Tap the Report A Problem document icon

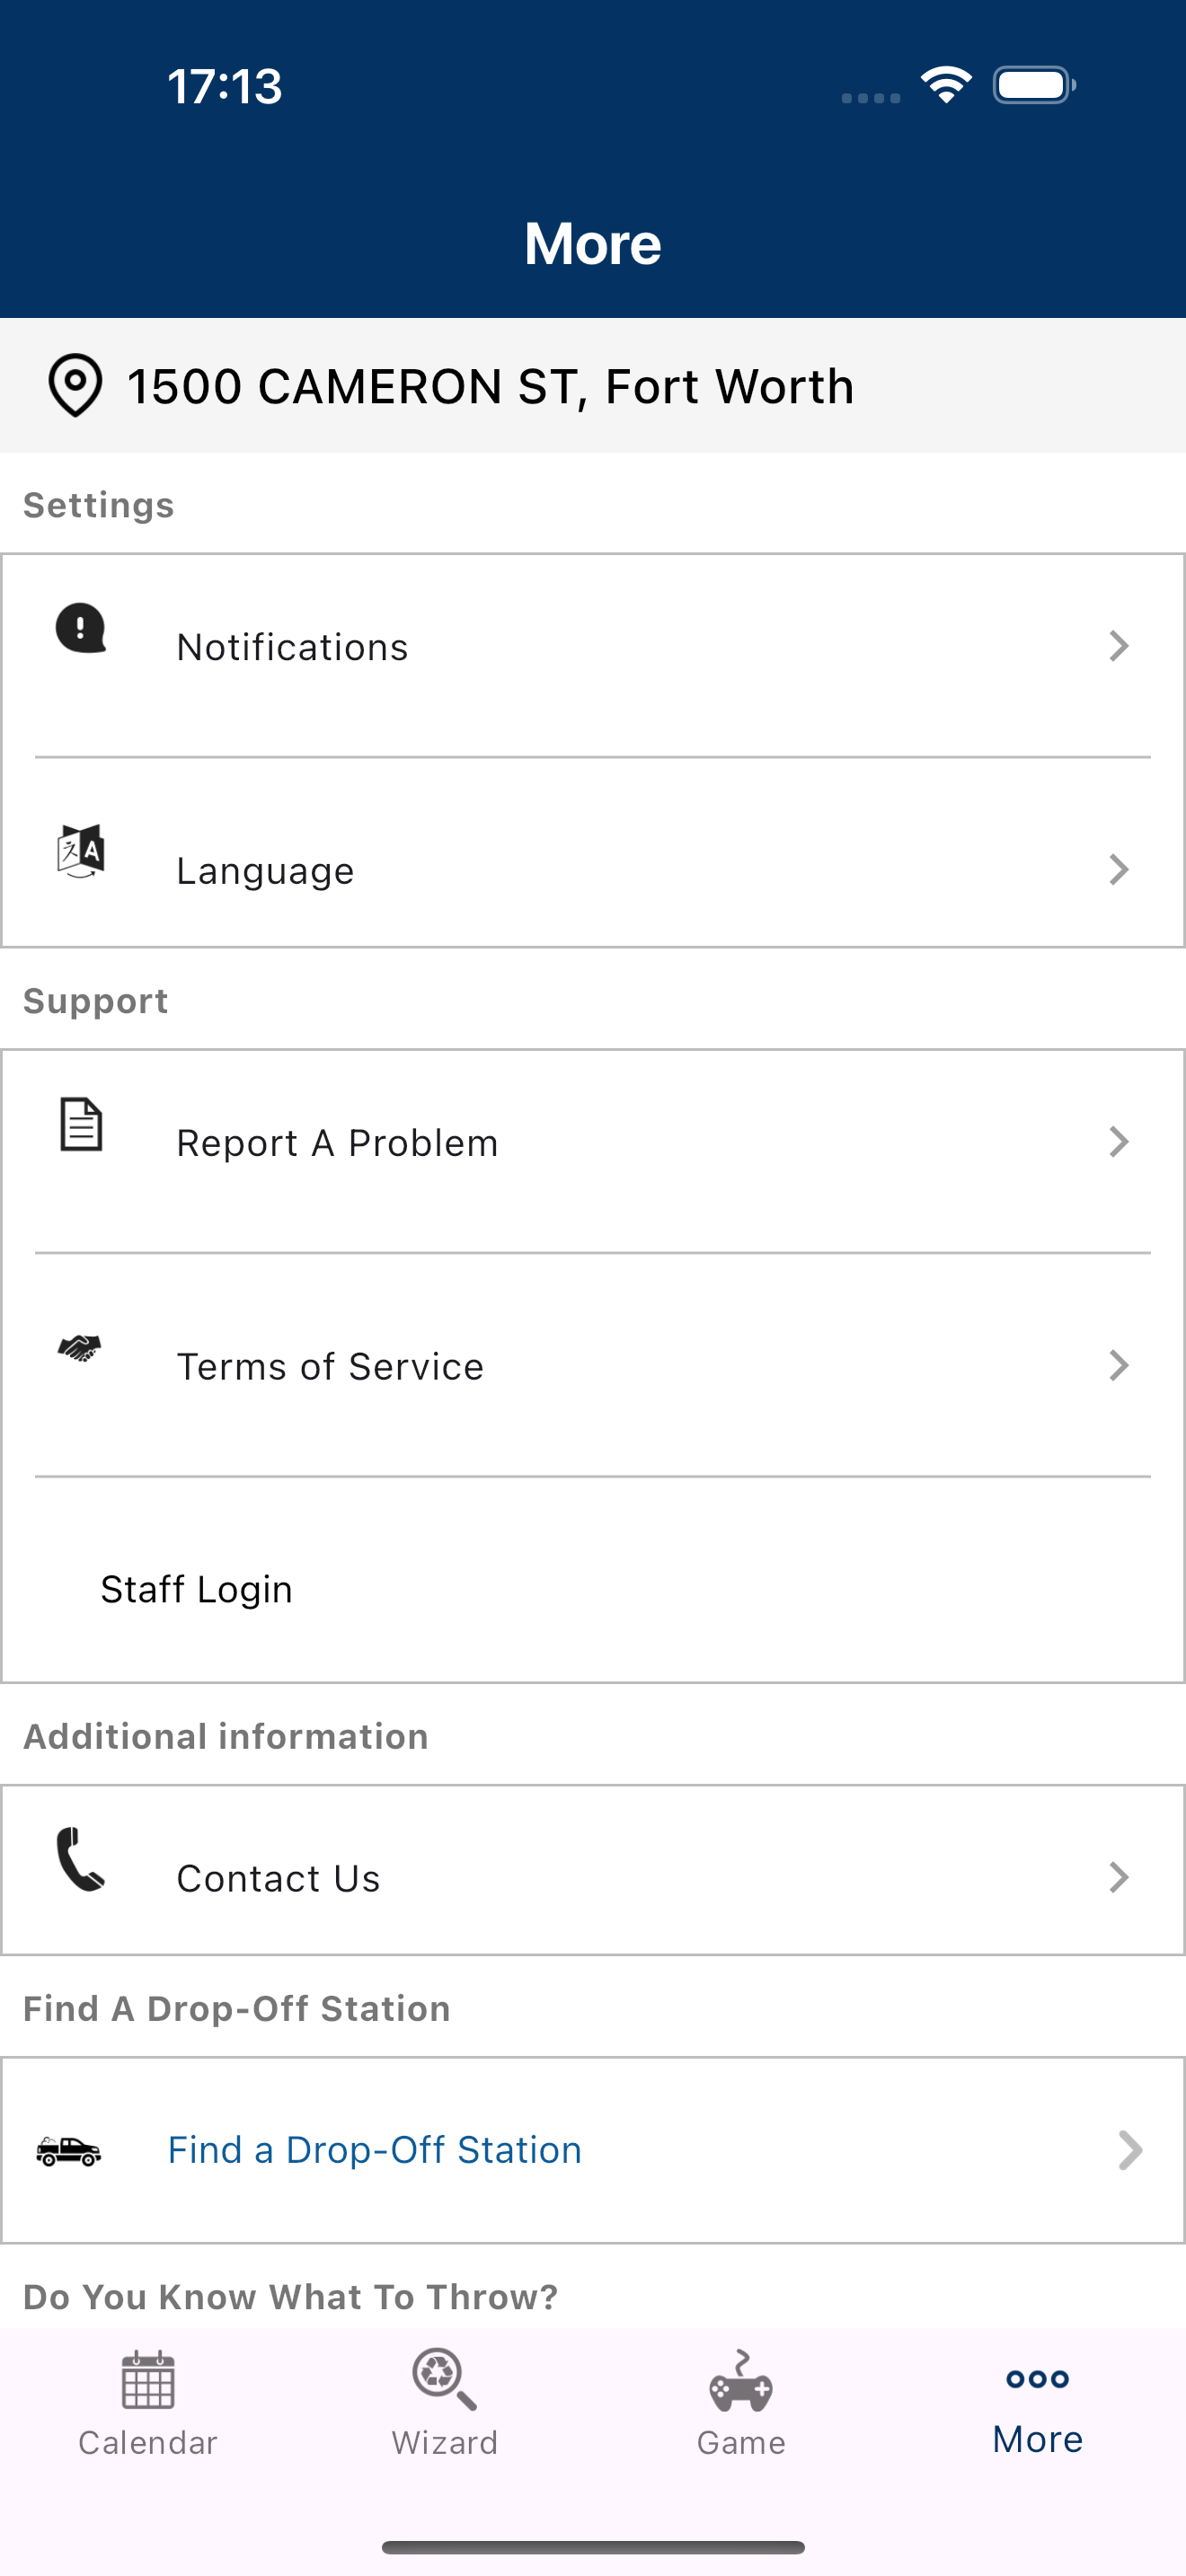coord(81,1124)
